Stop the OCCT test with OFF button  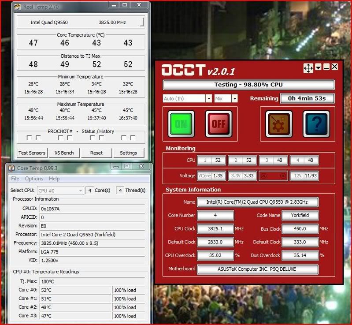[x=219, y=124]
